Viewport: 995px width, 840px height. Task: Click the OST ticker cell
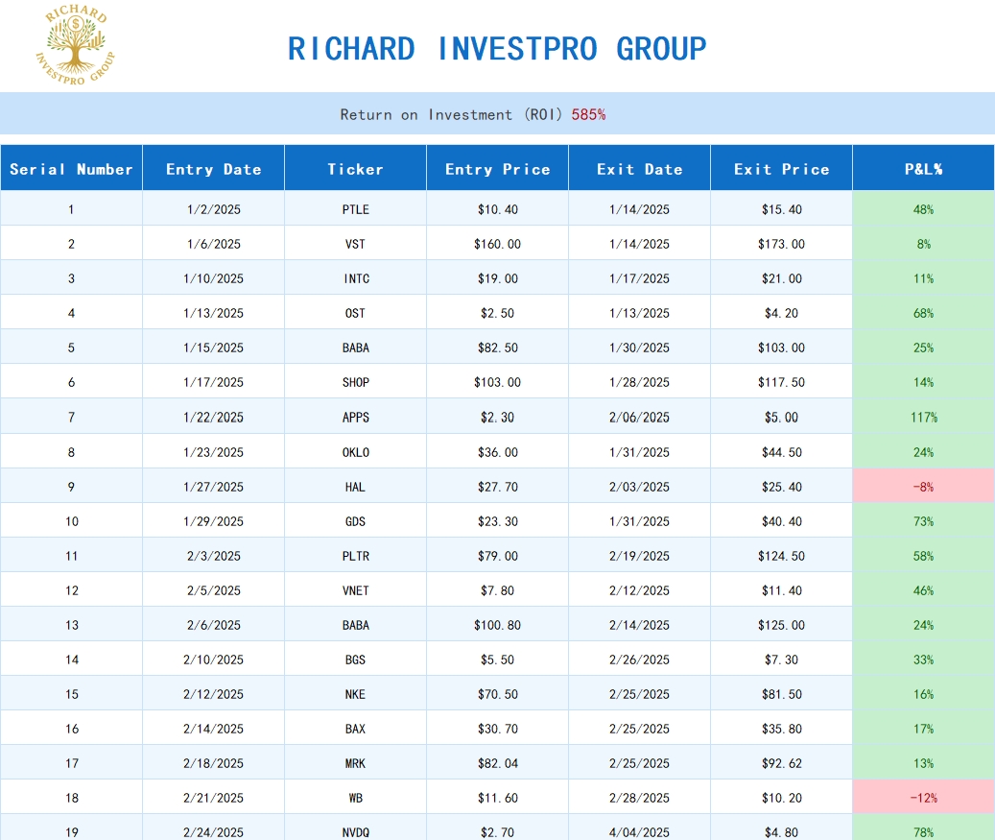point(355,312)
